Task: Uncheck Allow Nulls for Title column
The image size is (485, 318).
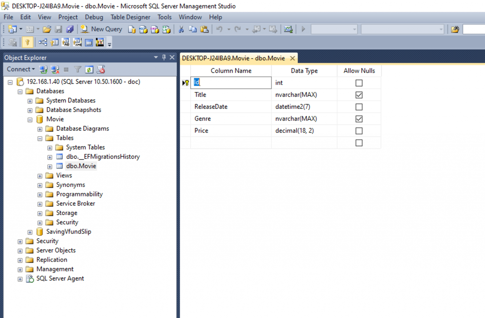Action: click(x=359, y=95)
